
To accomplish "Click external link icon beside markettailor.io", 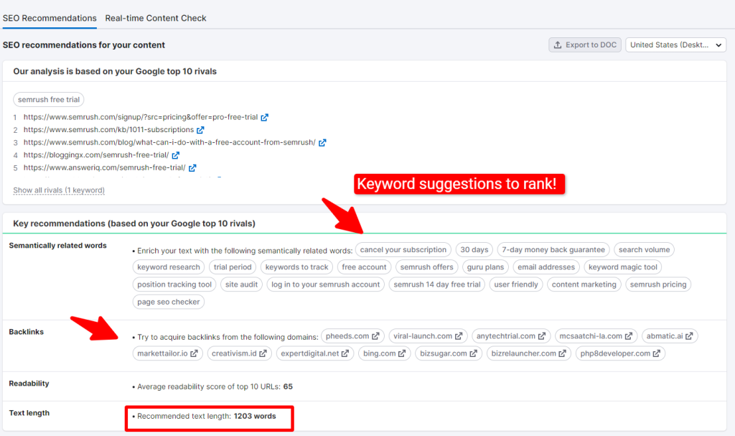I will click(194, 353).
